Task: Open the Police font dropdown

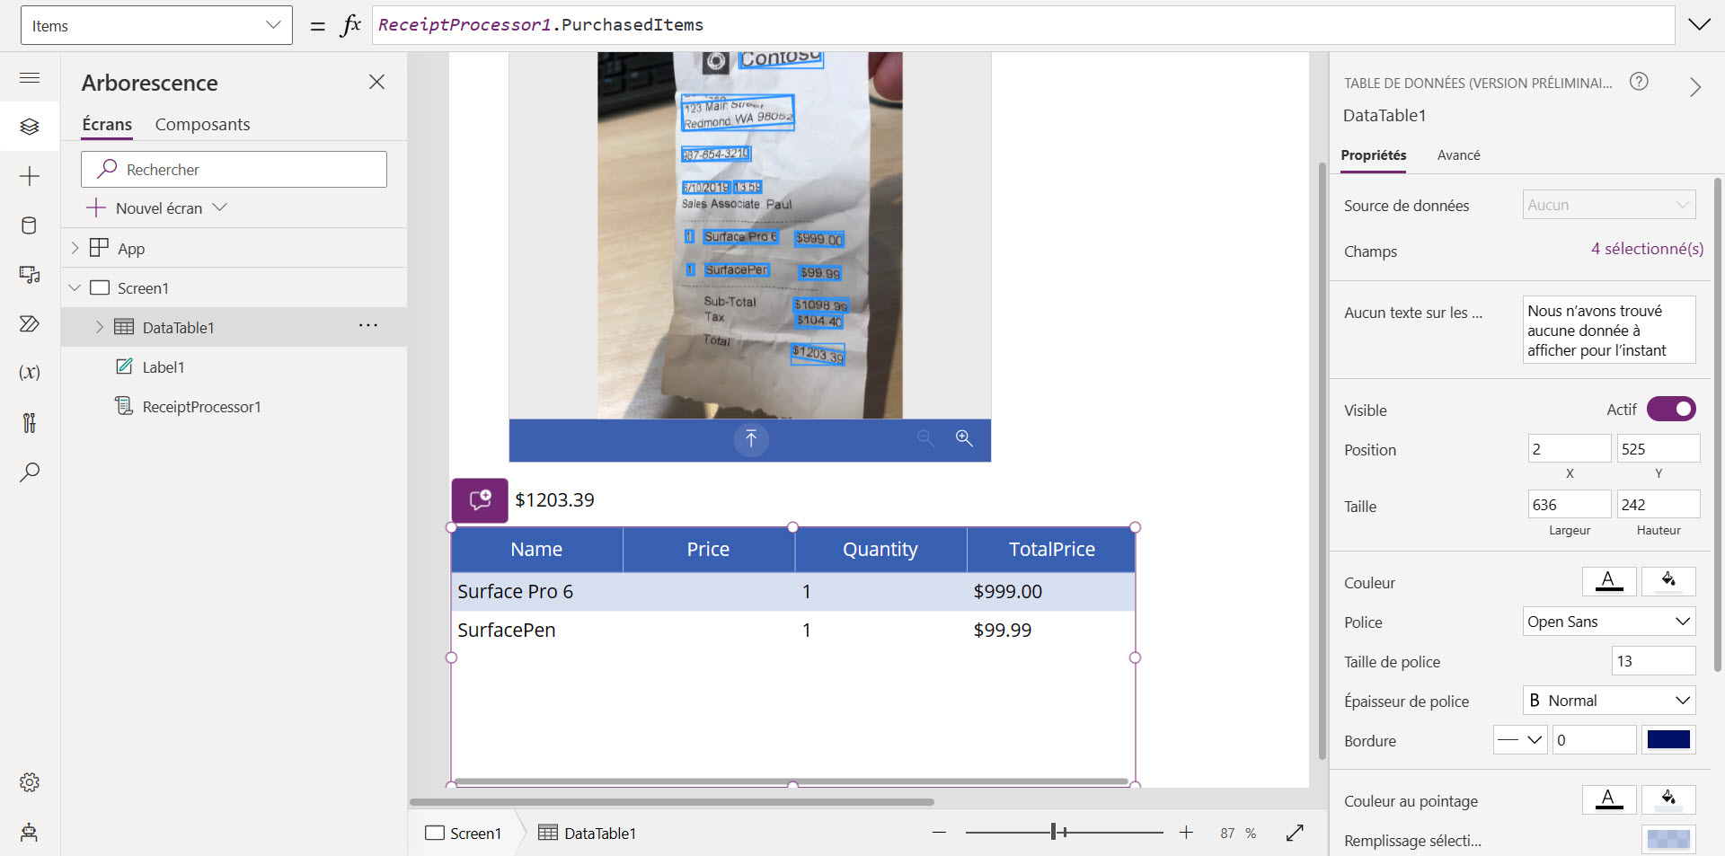Action: point(1609,622)
